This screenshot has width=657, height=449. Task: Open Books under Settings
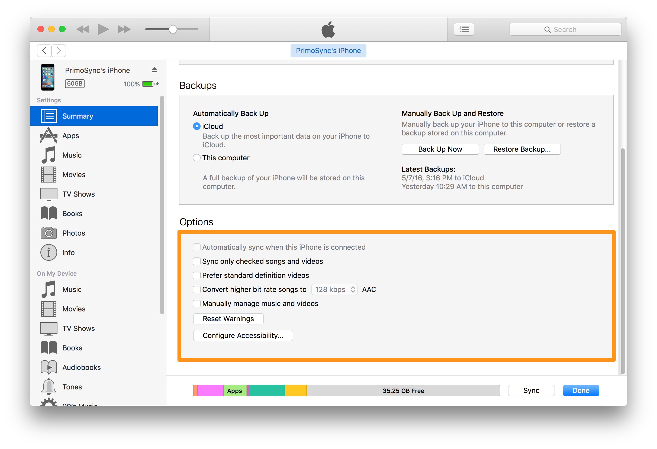(94, 213)
